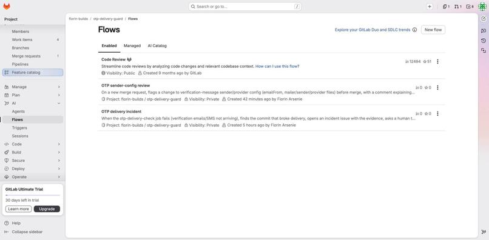The image size is (489, 240).
Task: Open the OTP sender-config review flow
Action: (126, 85)
